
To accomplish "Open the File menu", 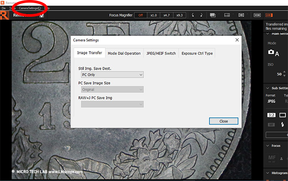I will 4,8.
